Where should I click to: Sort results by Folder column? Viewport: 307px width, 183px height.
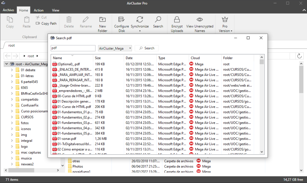tap(238, 58)
